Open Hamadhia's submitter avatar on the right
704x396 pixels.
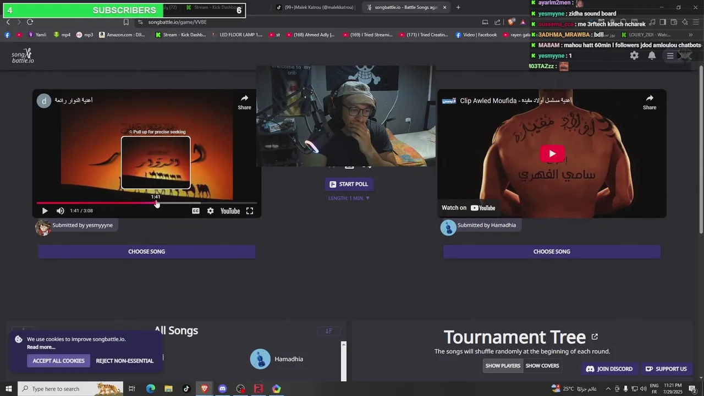448,227
